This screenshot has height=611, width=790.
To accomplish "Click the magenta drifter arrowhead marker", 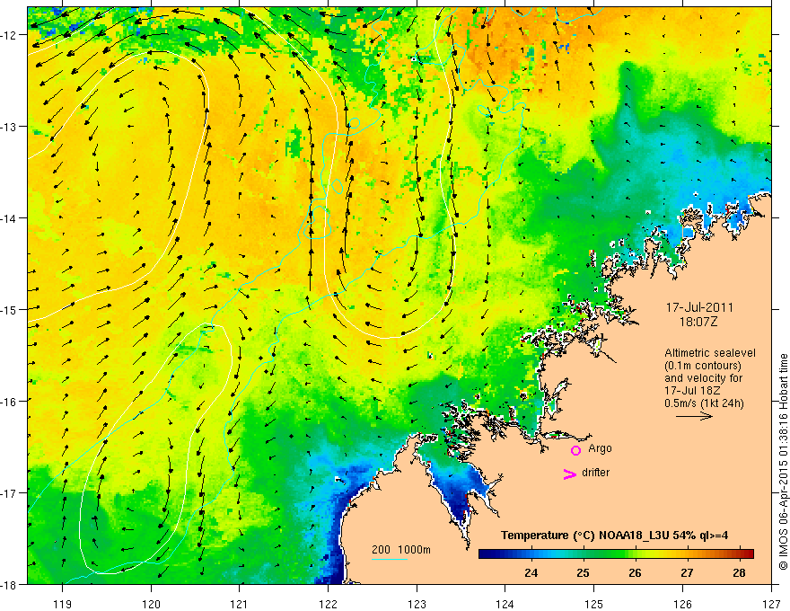I will click(x=570, y=474).
